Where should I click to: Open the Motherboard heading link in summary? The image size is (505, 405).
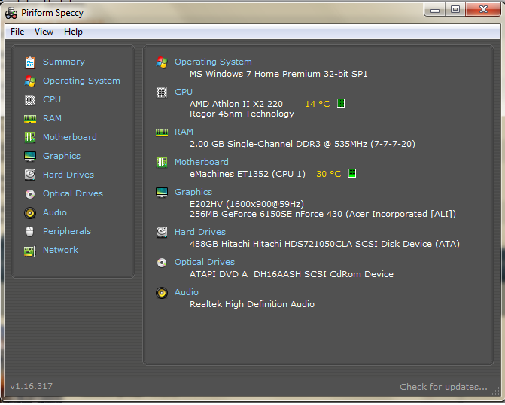tap(202, 162)
